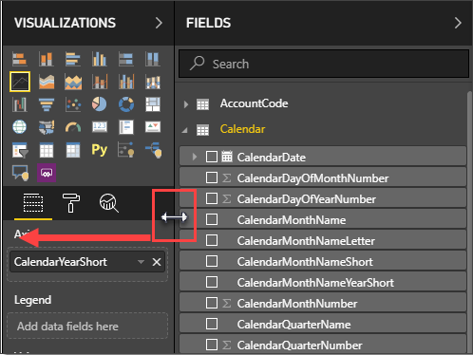Collapse the Fields pane with chevron
Image resolution: width=473 pixels, height=355 pixels.
pos(458,23)
